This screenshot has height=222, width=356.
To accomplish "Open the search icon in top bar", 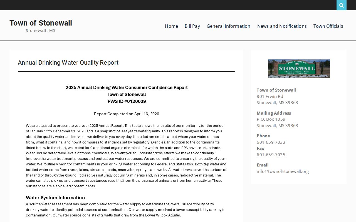I will coord(342,5).
